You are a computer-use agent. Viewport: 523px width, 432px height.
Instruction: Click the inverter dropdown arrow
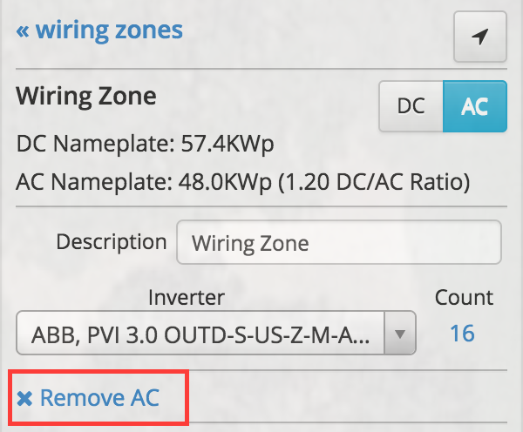tap(399, 334)
